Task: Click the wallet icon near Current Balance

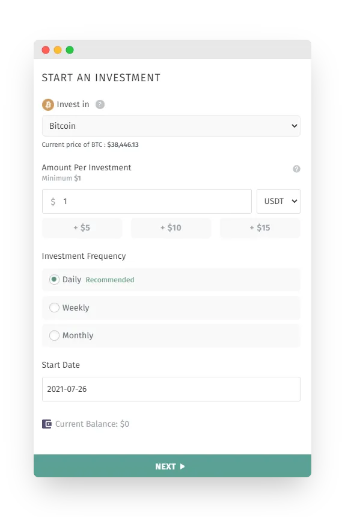Action: 47,424
